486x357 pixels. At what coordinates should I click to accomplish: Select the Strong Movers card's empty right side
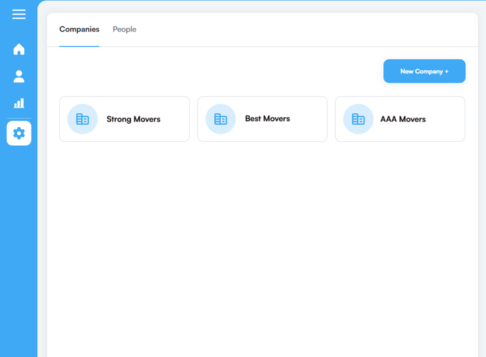175,119
